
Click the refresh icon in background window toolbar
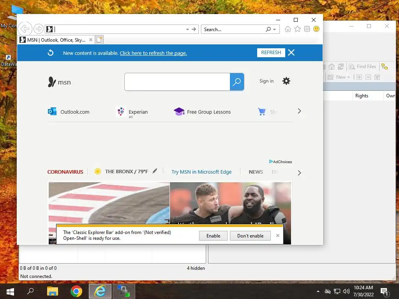click(341, 67)
